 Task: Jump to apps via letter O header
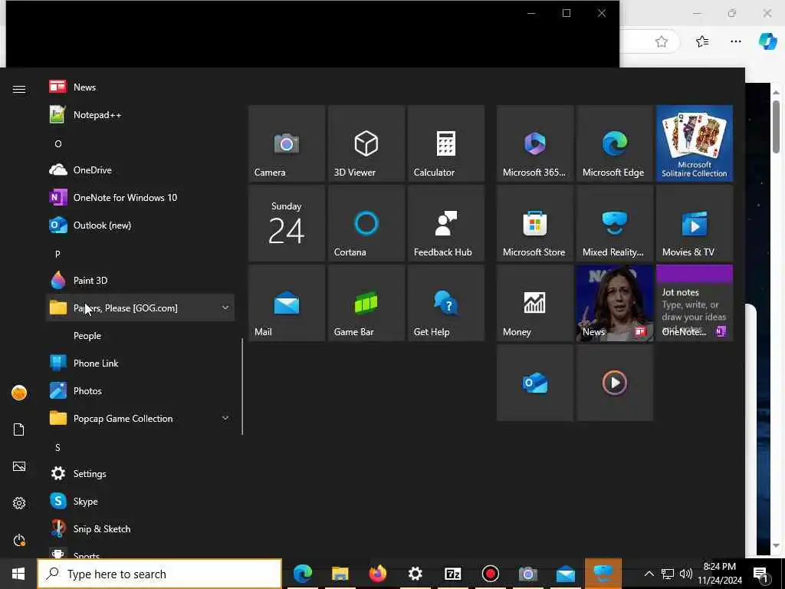[x=58, y=143]
